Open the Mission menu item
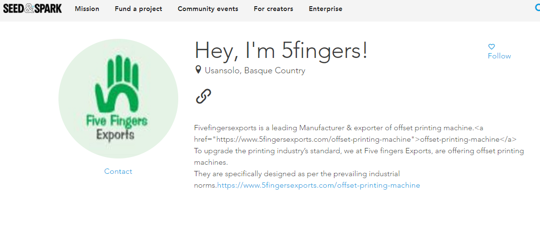The width and height of the screenshot is (540, 237). pos(87,9)
